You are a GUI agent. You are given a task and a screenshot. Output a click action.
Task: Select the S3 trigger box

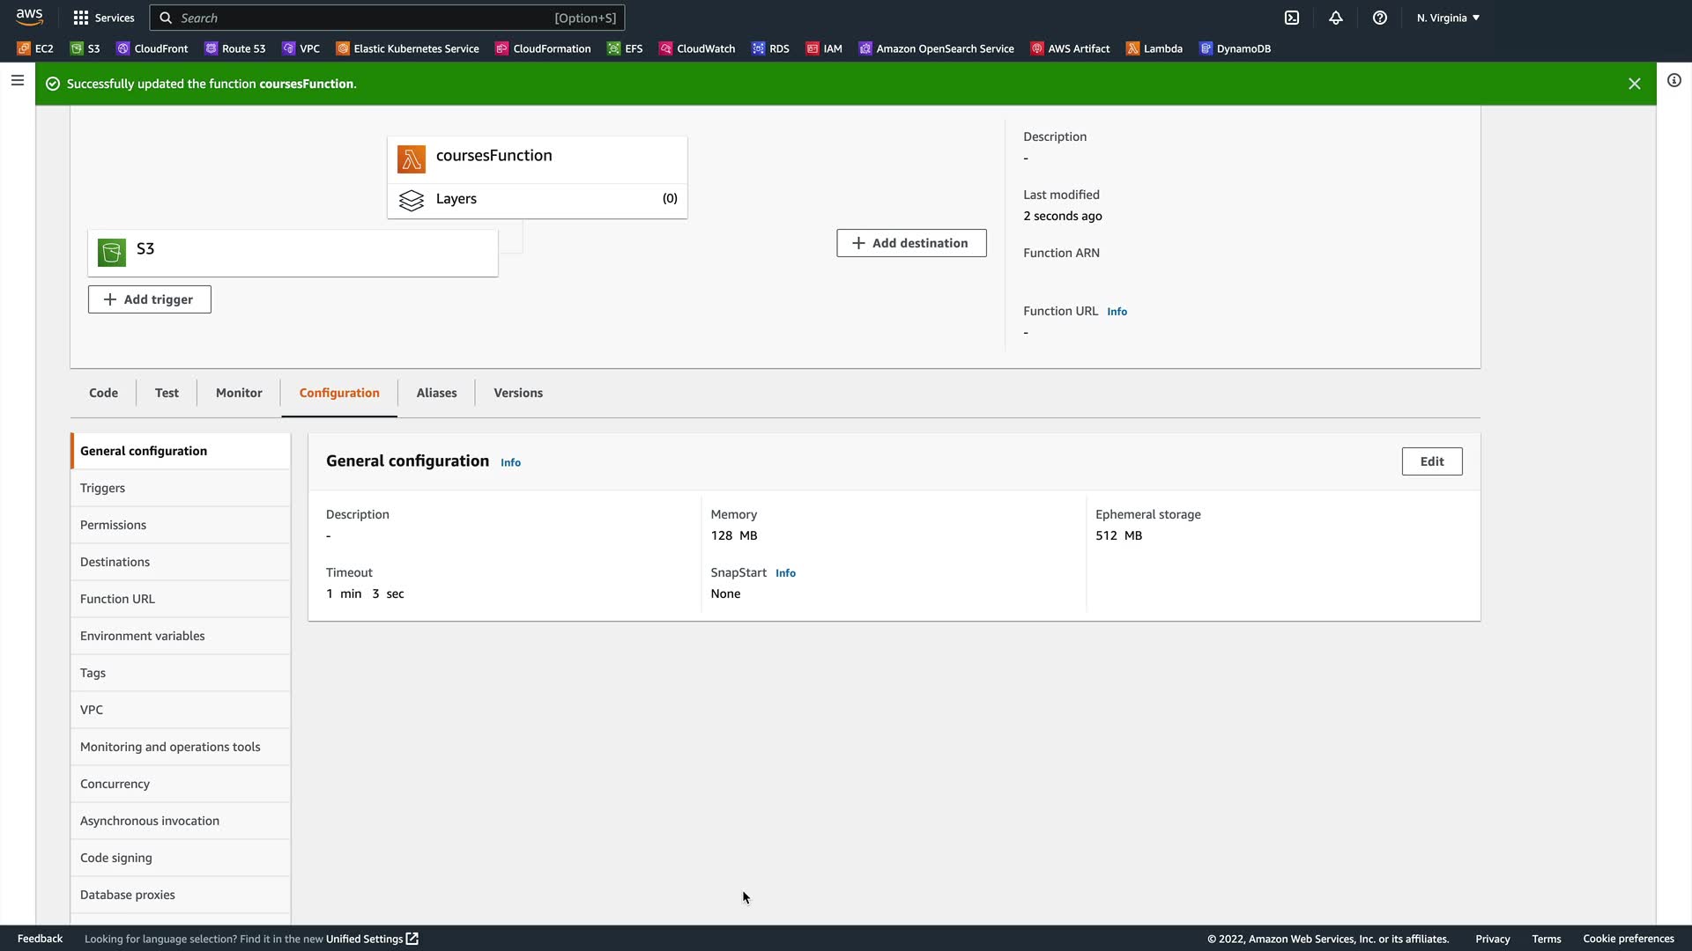coord(293,253)
